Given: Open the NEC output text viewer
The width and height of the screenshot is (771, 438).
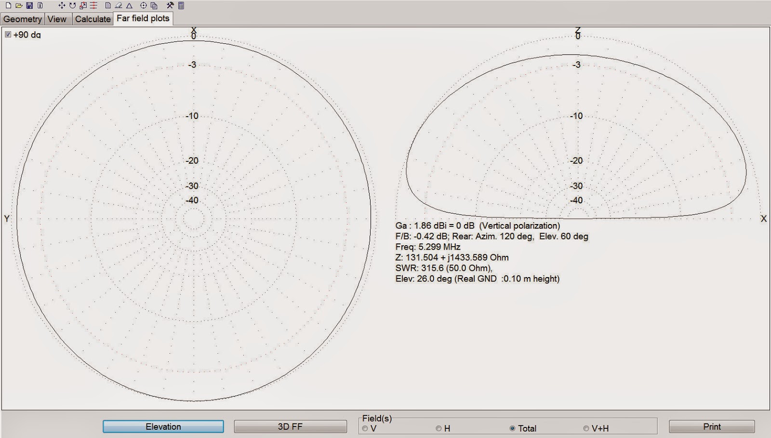Looking at the screenshot, I should click(x=107, y=6).
